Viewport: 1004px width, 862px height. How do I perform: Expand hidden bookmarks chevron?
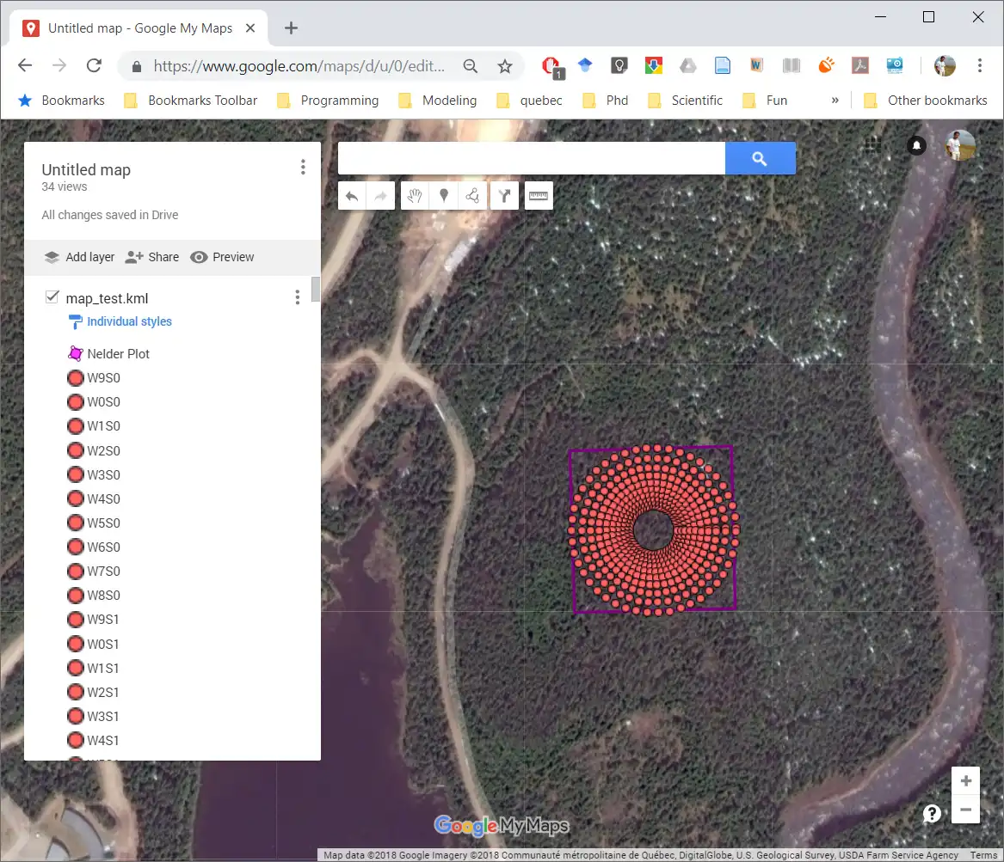tap(835, 101)
